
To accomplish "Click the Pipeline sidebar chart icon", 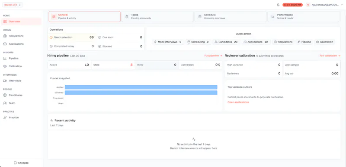I will pos(5,59).
